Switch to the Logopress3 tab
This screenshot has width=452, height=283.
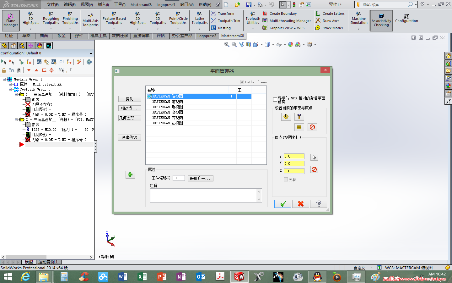[x=207, y=36]
